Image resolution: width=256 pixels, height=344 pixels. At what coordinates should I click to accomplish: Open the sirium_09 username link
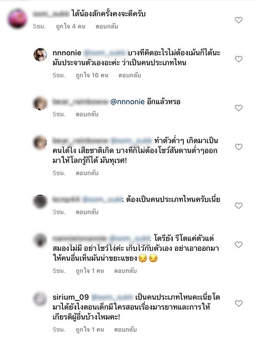tap(71, 297)
